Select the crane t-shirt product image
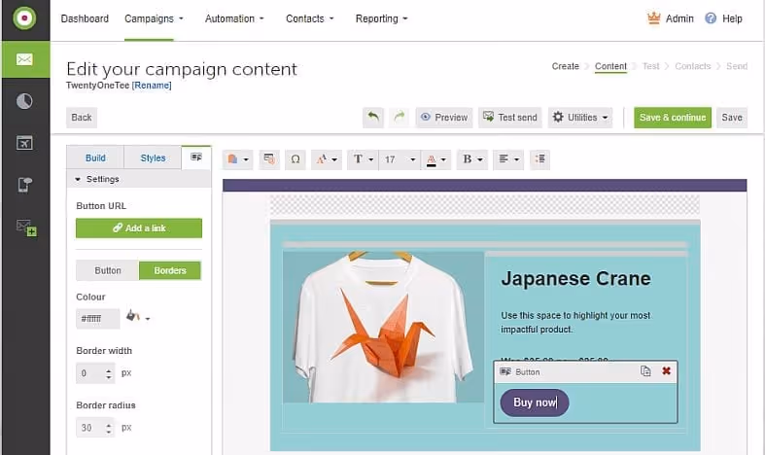 click(384, 327)
